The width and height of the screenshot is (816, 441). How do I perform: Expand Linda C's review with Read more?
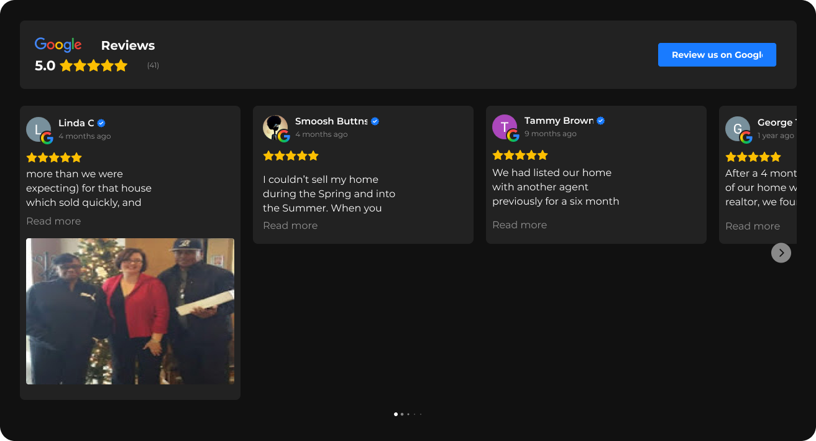click(53, 221)
